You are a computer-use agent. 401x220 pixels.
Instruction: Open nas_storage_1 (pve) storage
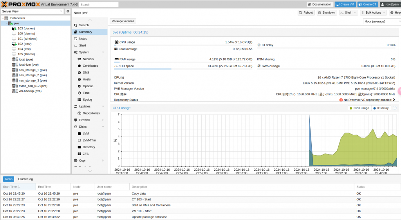[33, 70]
